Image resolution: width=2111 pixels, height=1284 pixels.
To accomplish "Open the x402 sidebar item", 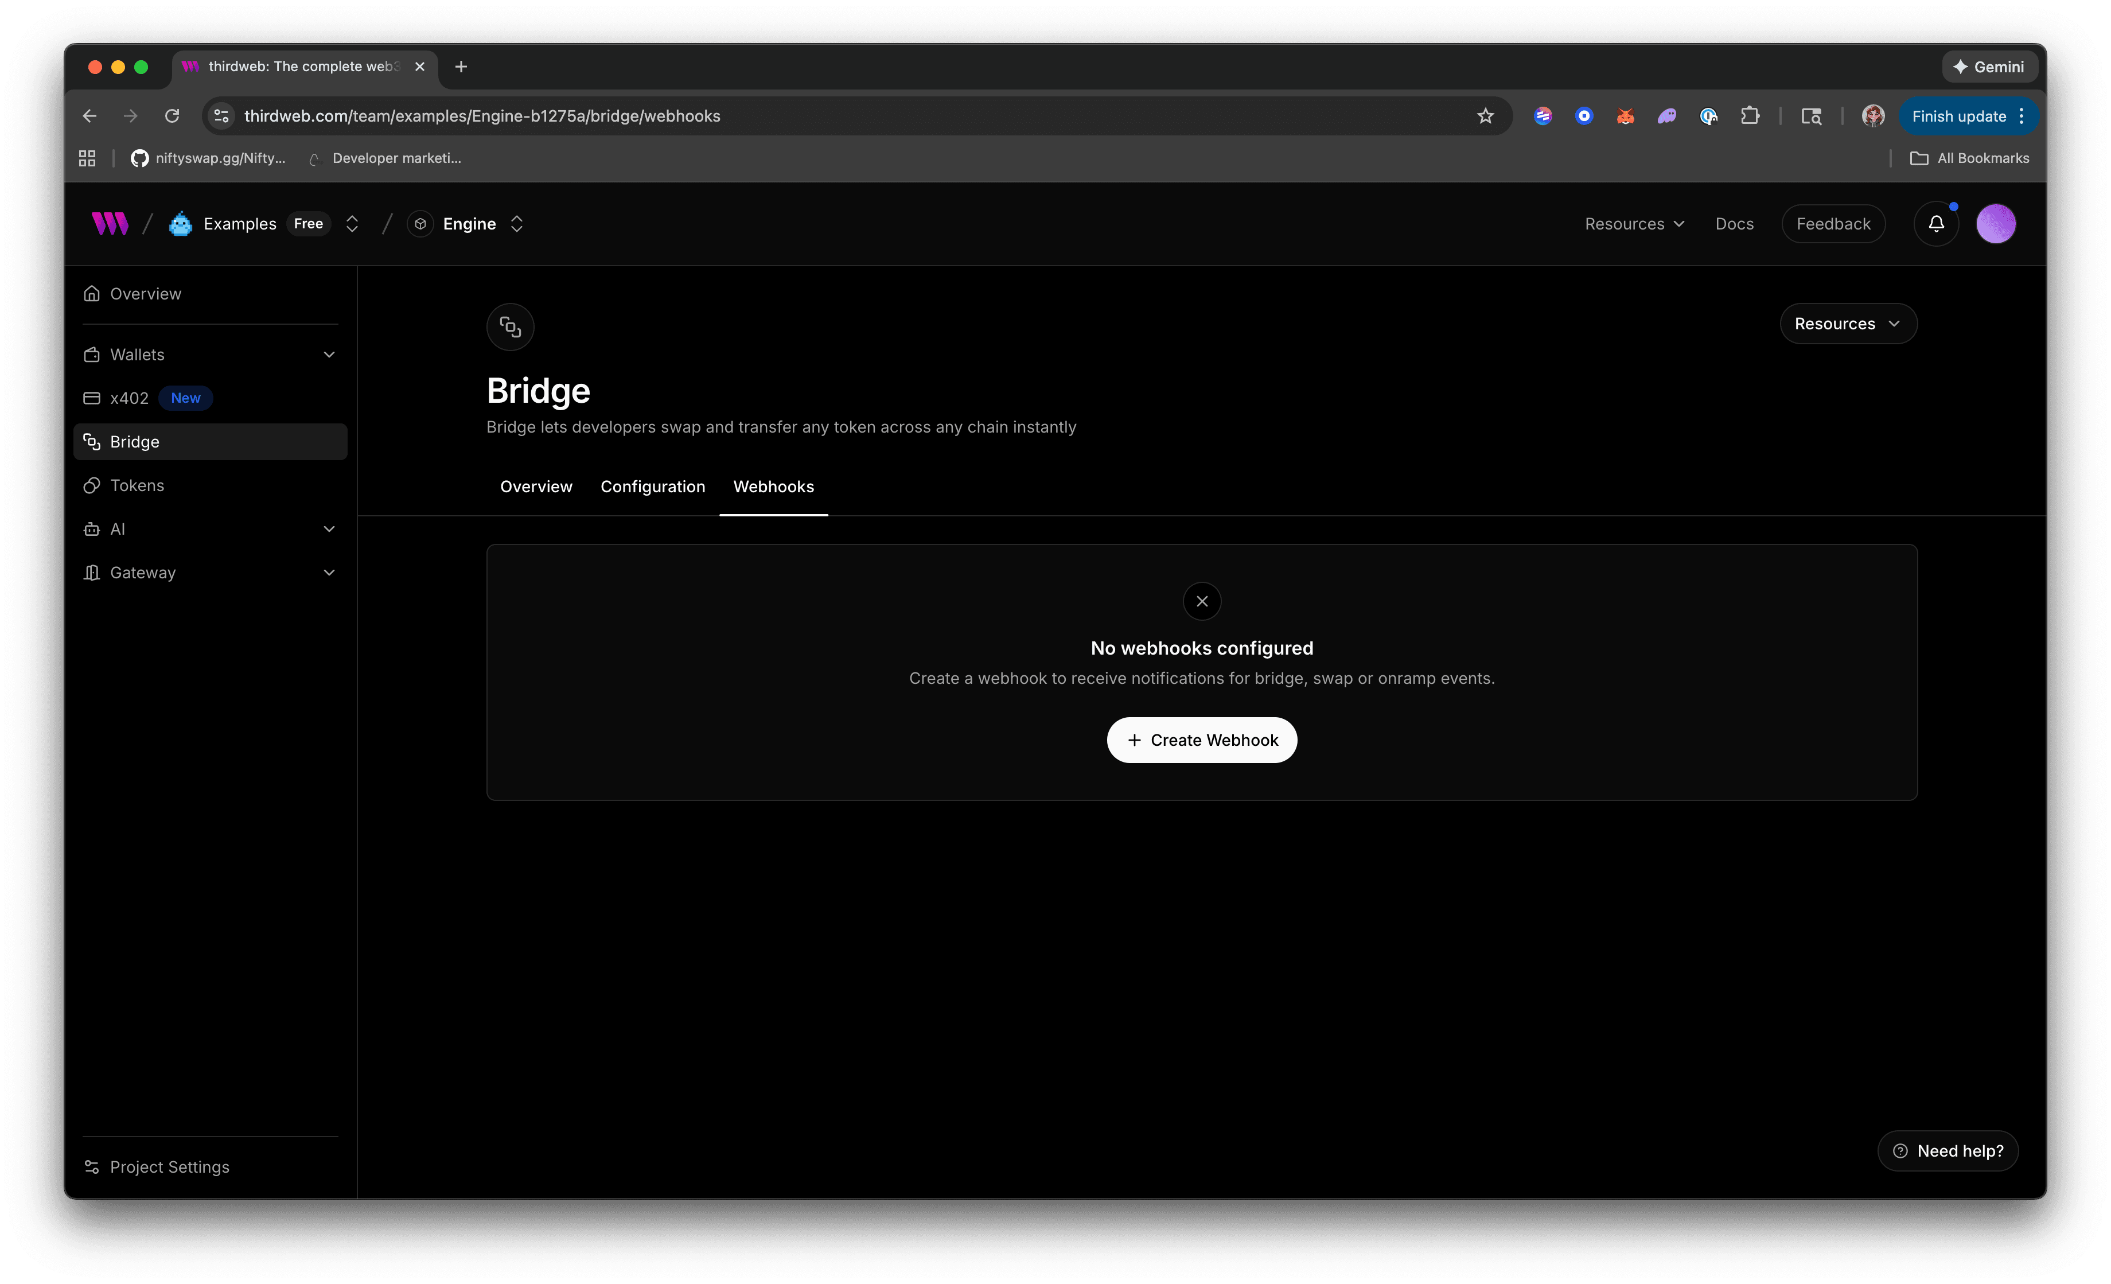I will (x=130, y=398).
